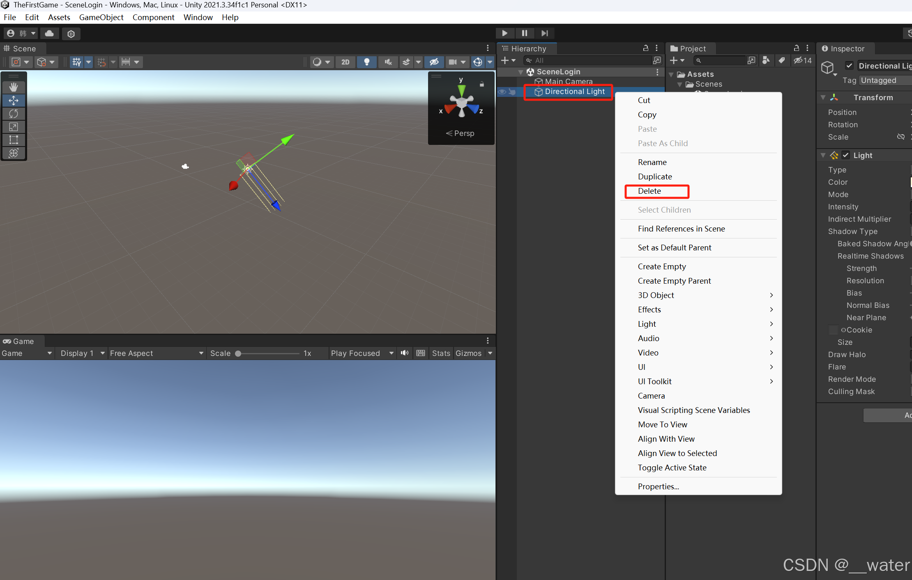Viewport: 912px width, 580px height.
Task: Select the Rotate tool
Action: coord(14,114)
